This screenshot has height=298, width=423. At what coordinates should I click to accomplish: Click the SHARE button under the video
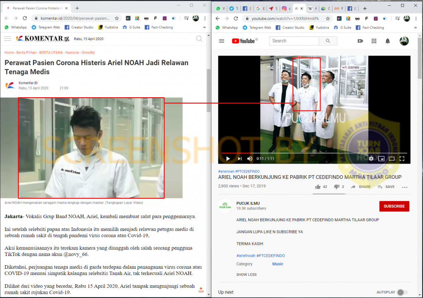pos(361,187)
